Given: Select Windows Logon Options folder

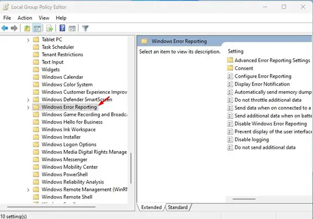Looking at the screenshot, I should click(69, 144).
